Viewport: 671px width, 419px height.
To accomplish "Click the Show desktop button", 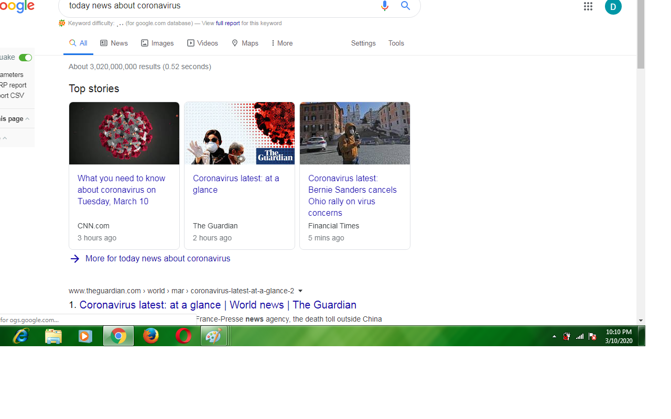I will [642, 336].
